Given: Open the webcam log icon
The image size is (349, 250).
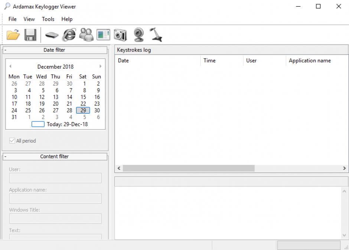Looking at the screenshot, I should pyautogui.click(x=138, y=35).
